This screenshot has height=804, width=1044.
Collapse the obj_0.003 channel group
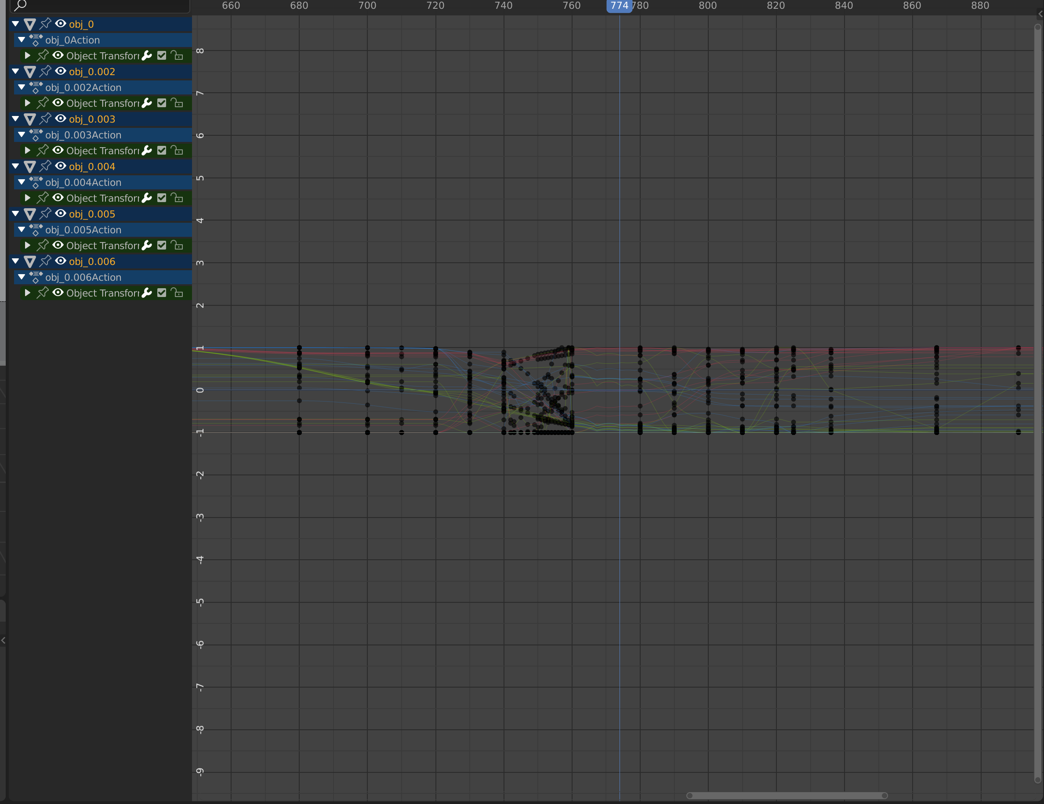point(15,119)
